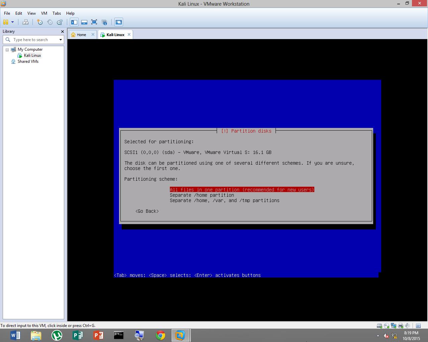The width and height of the screenshot is (428, 342).
Task: Open Word from the taskbar
Action: 15,335
